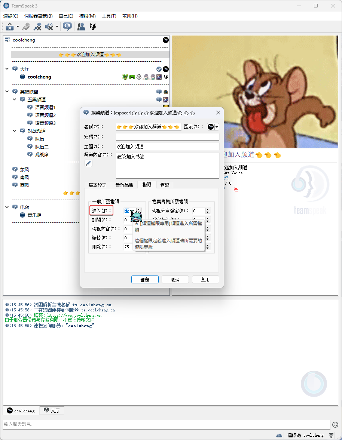Open the 伺服器書籤(B) menu
Image resolution: width=342 pixels, height=440 pixels.
tap(39, 16)
